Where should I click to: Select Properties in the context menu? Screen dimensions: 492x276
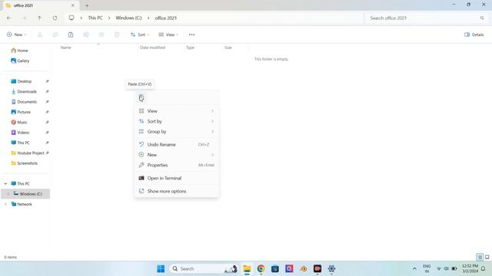(x=177, y=166)
